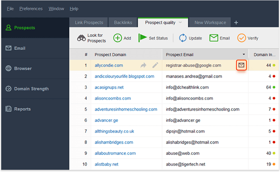280x172 pixels.
Task: Open the Prospect Email column sort arrow
Action: click(x=244, y=54)
